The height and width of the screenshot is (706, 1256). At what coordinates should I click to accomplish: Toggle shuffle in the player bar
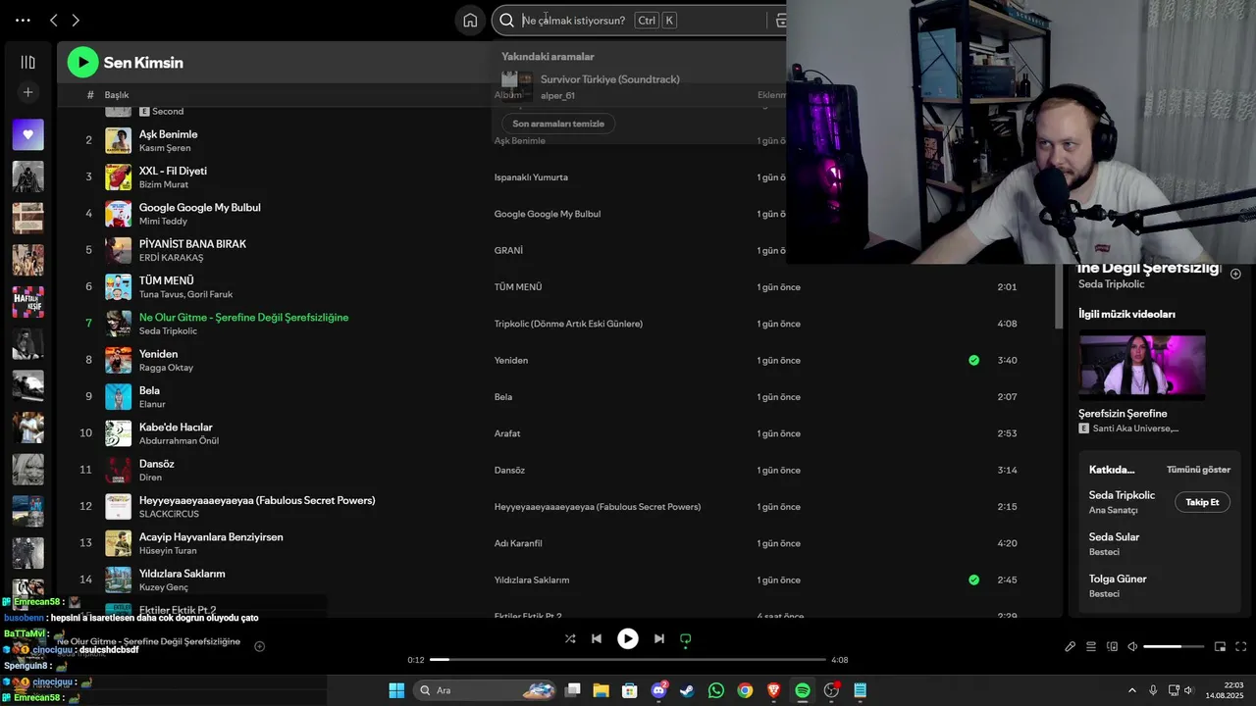570,638
